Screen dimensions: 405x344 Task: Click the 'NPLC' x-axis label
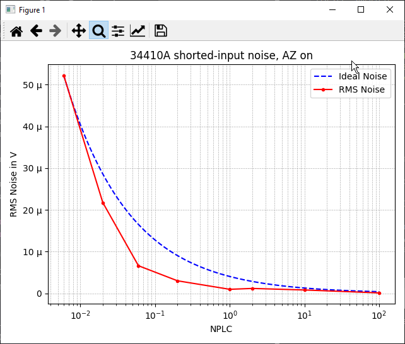point(221,329)
